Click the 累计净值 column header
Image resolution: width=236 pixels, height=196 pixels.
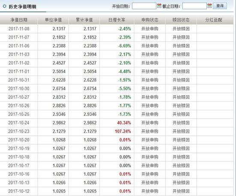(x=84, y=20)
